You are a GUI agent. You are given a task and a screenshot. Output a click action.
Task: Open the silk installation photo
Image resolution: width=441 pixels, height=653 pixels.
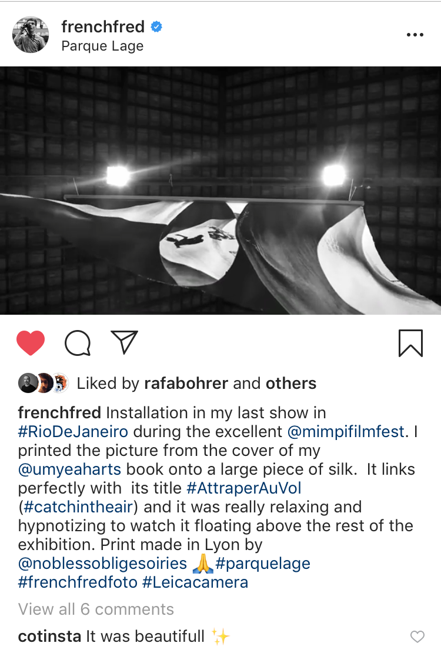pos(220,191)
